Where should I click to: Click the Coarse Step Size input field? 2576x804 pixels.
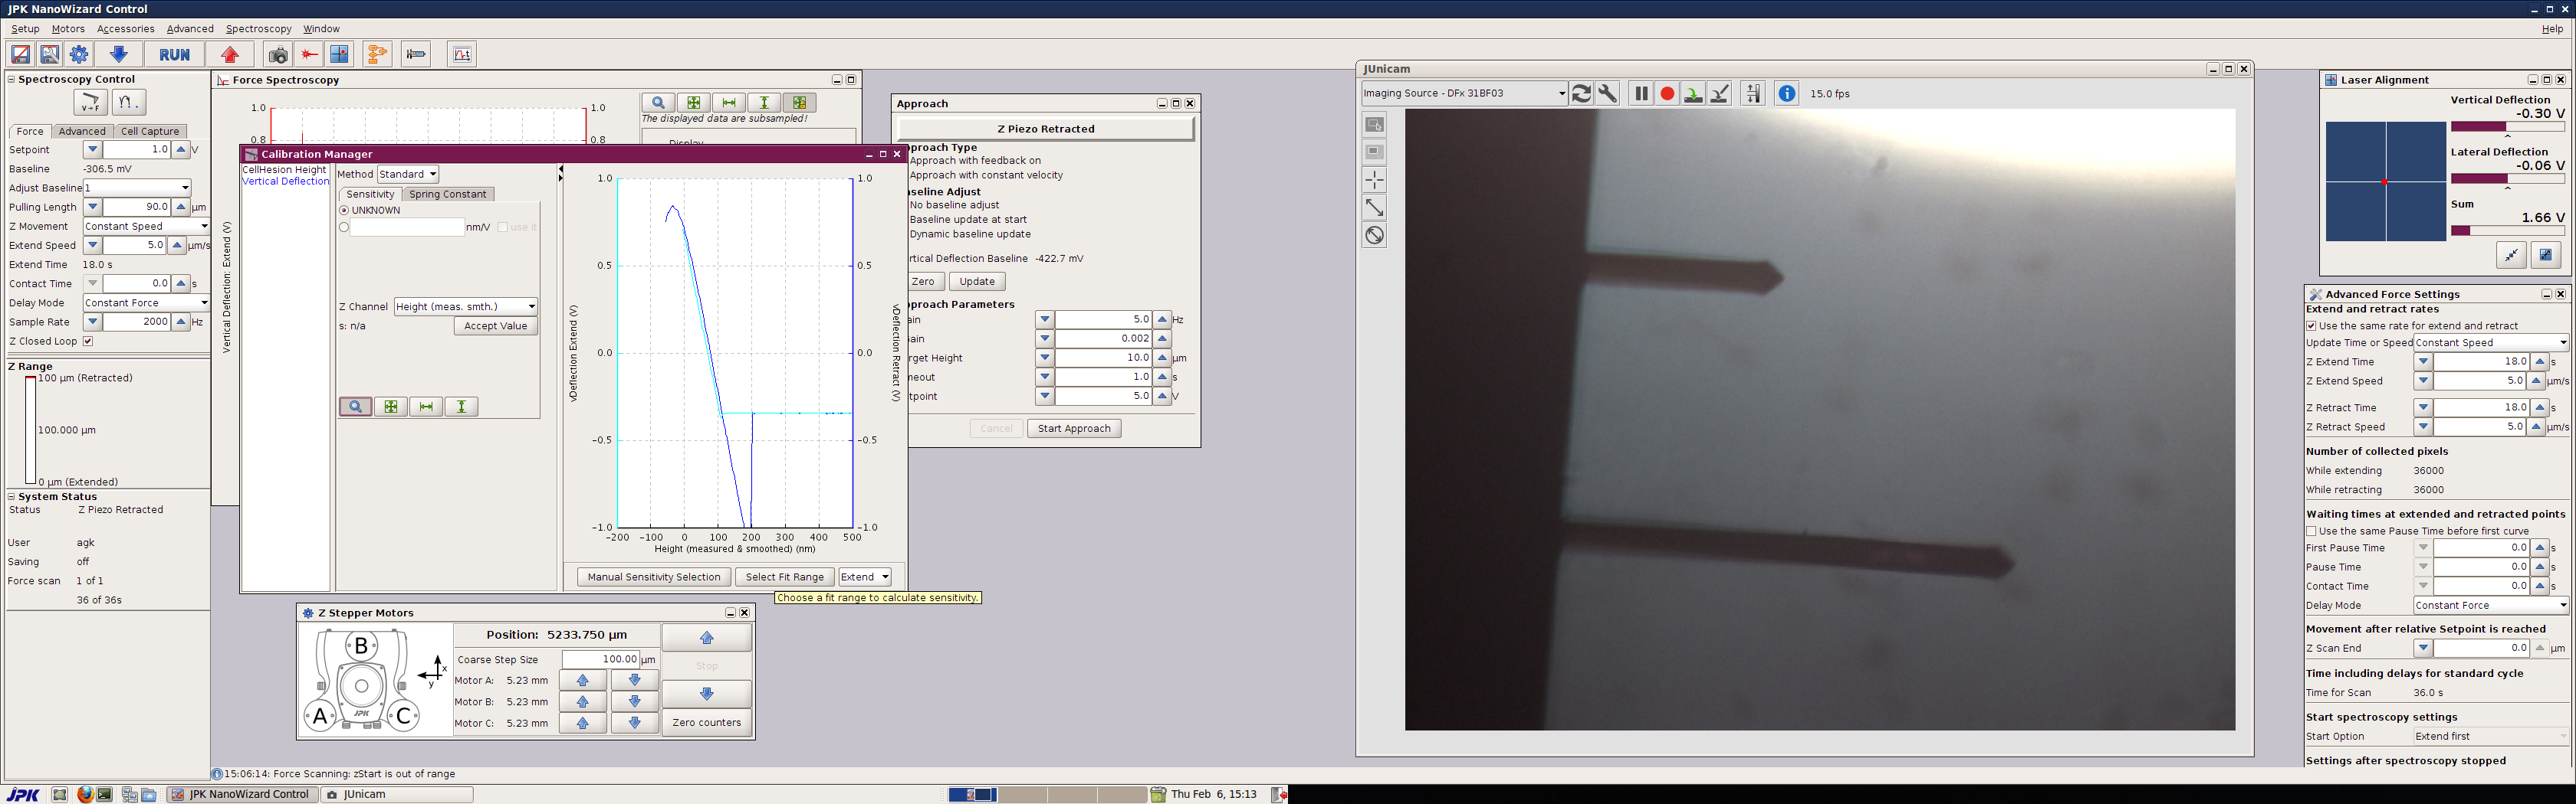[601, 659]
